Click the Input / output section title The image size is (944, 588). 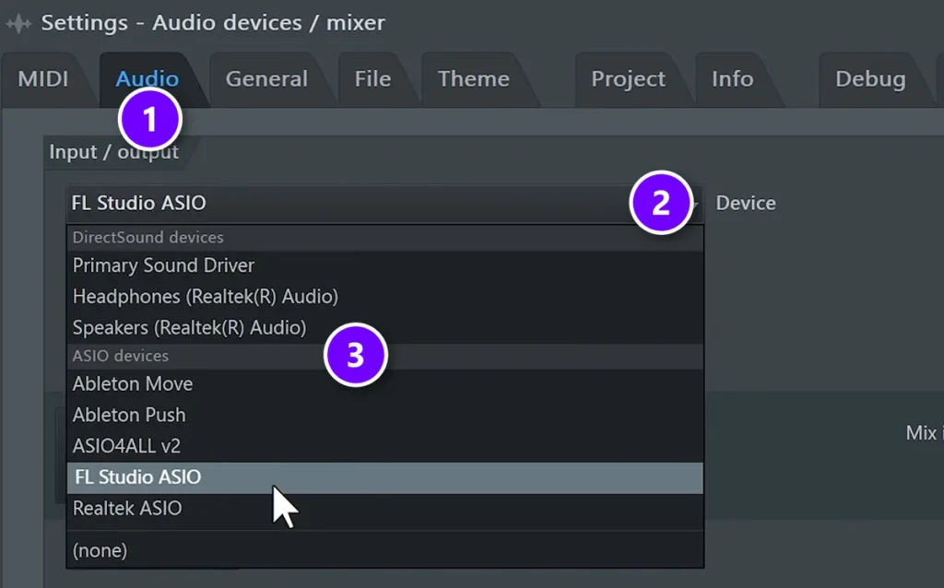click(x=113, y=152)
